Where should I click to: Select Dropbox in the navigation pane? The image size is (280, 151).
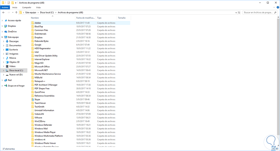[x=12, y=26]
